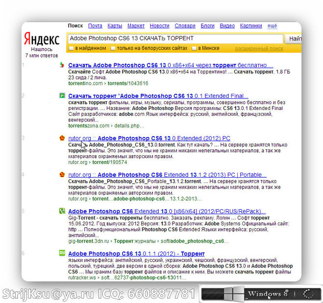323x303 pixels.
Task: Switch to Карты service
Action: (x=115, y=26)
